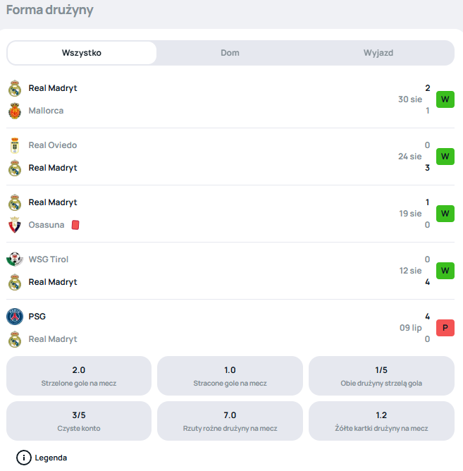Switch to the Wyjazd tab

pyautogui.click(x=378, y=53)
